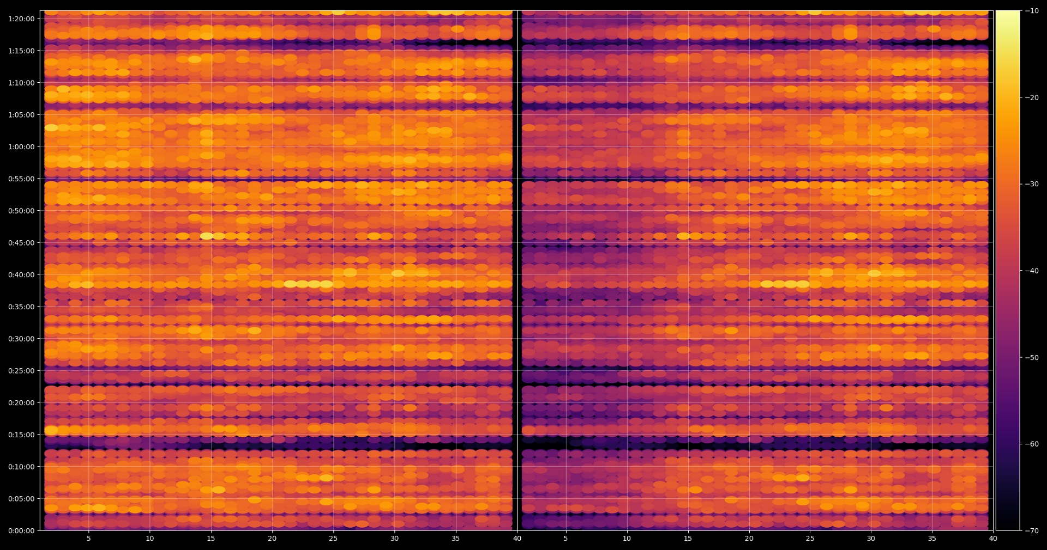Viewport: 1047px width, 550px height.
Task: Click x-axis tick 25 under right heatmap
Action: pyautogui.click(x=810, y=539)
